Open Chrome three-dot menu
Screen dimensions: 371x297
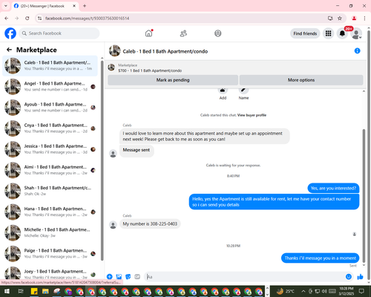(364, 18)
